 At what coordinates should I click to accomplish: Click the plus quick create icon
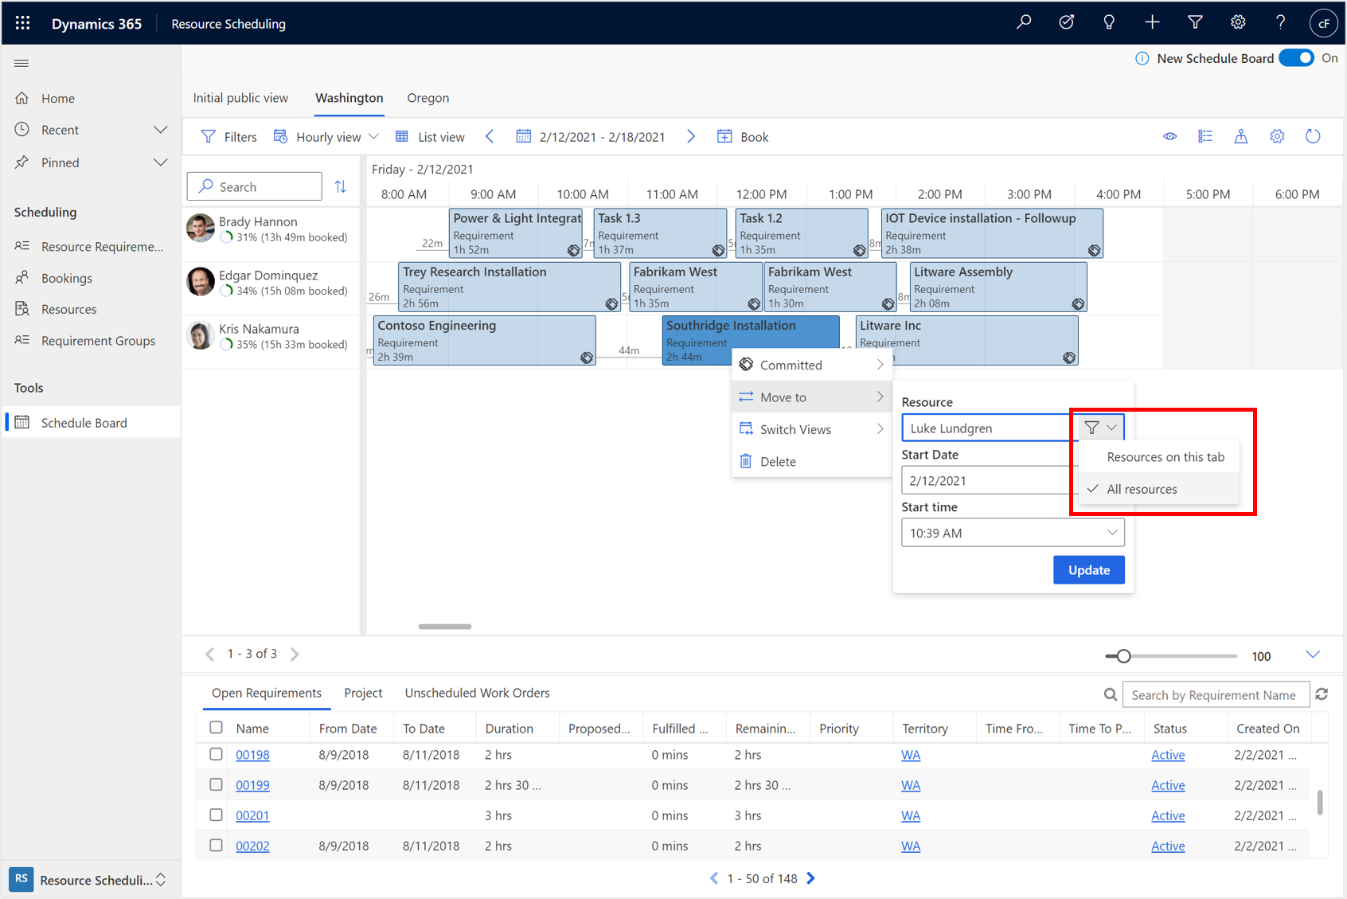[x=1152, y=23]
